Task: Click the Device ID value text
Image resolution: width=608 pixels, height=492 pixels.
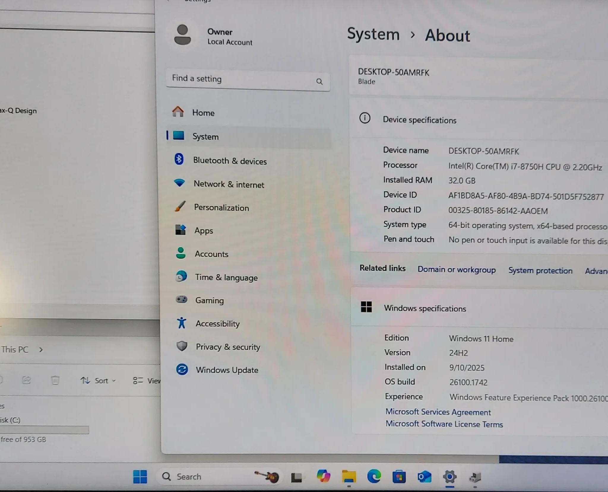Action: [526, 196]
